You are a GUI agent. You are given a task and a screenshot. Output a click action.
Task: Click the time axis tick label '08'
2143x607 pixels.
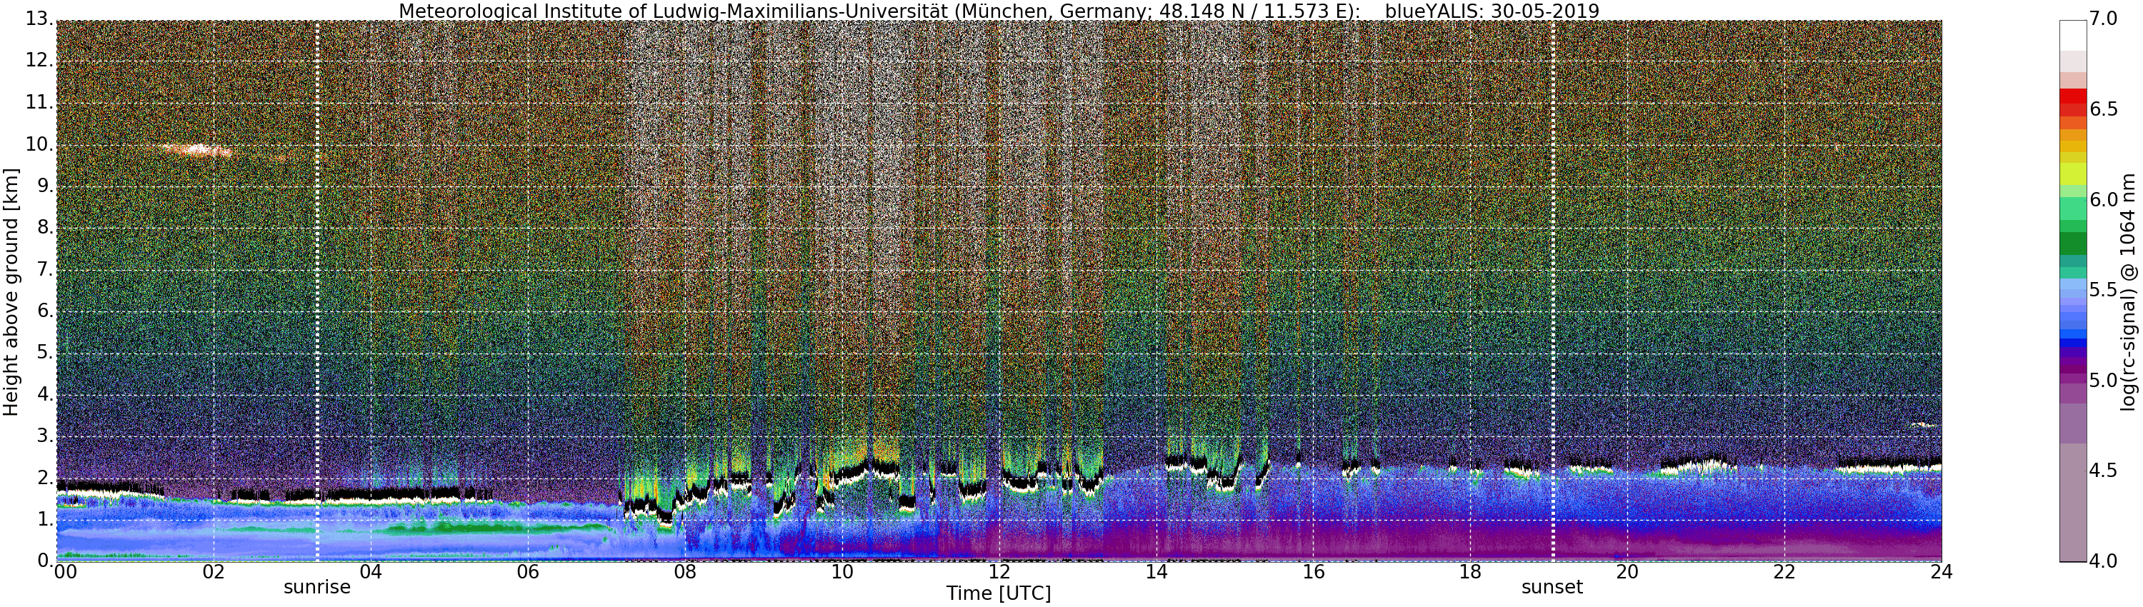point(684,572)
